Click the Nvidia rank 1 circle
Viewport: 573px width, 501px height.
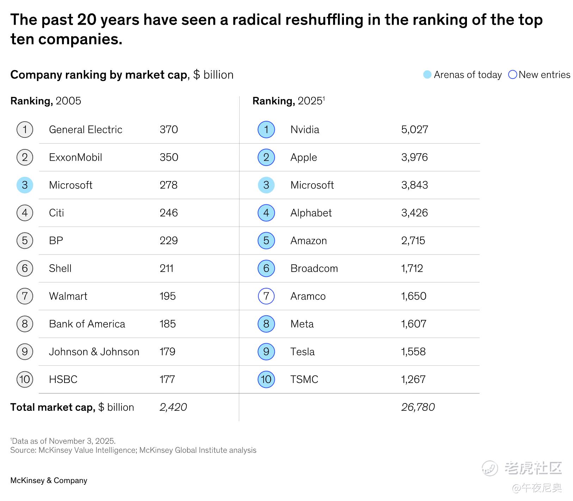point(266,130)
